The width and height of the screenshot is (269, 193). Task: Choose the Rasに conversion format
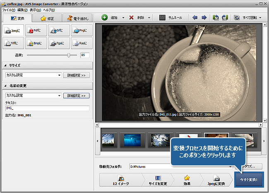pos(82,43)
